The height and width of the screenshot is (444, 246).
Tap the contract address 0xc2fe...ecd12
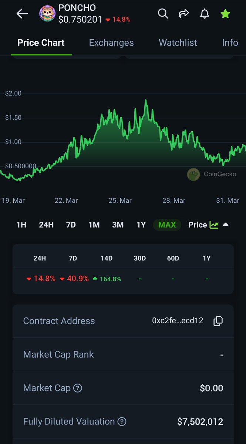click(178, 321)
